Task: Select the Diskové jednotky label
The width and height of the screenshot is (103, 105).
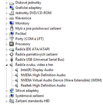Action: (28, 3)
